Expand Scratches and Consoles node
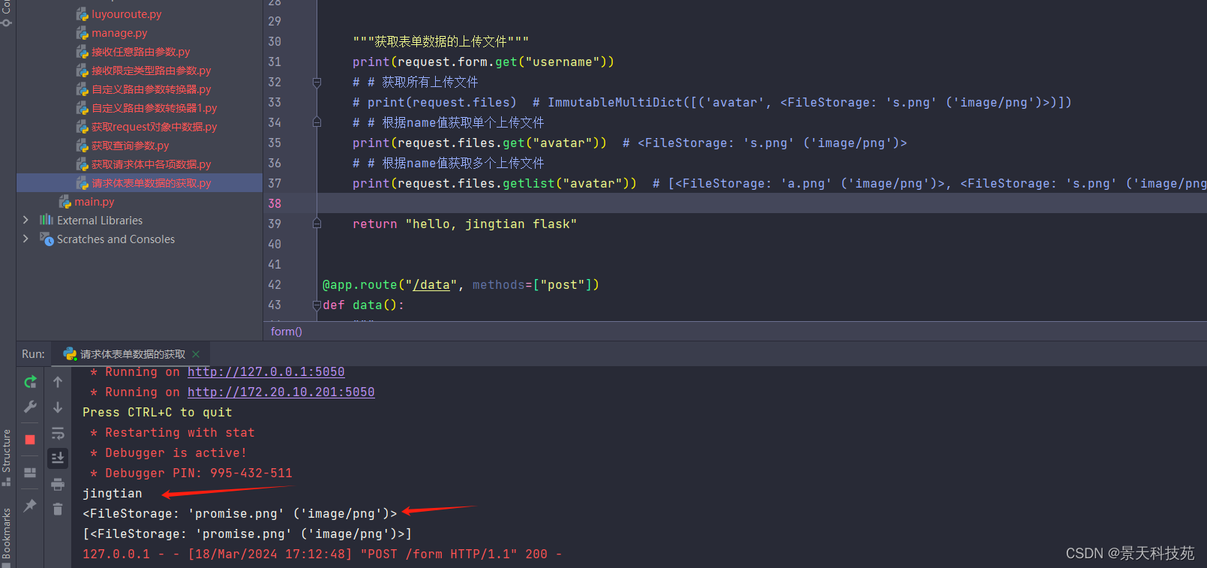 click(26, 239)
